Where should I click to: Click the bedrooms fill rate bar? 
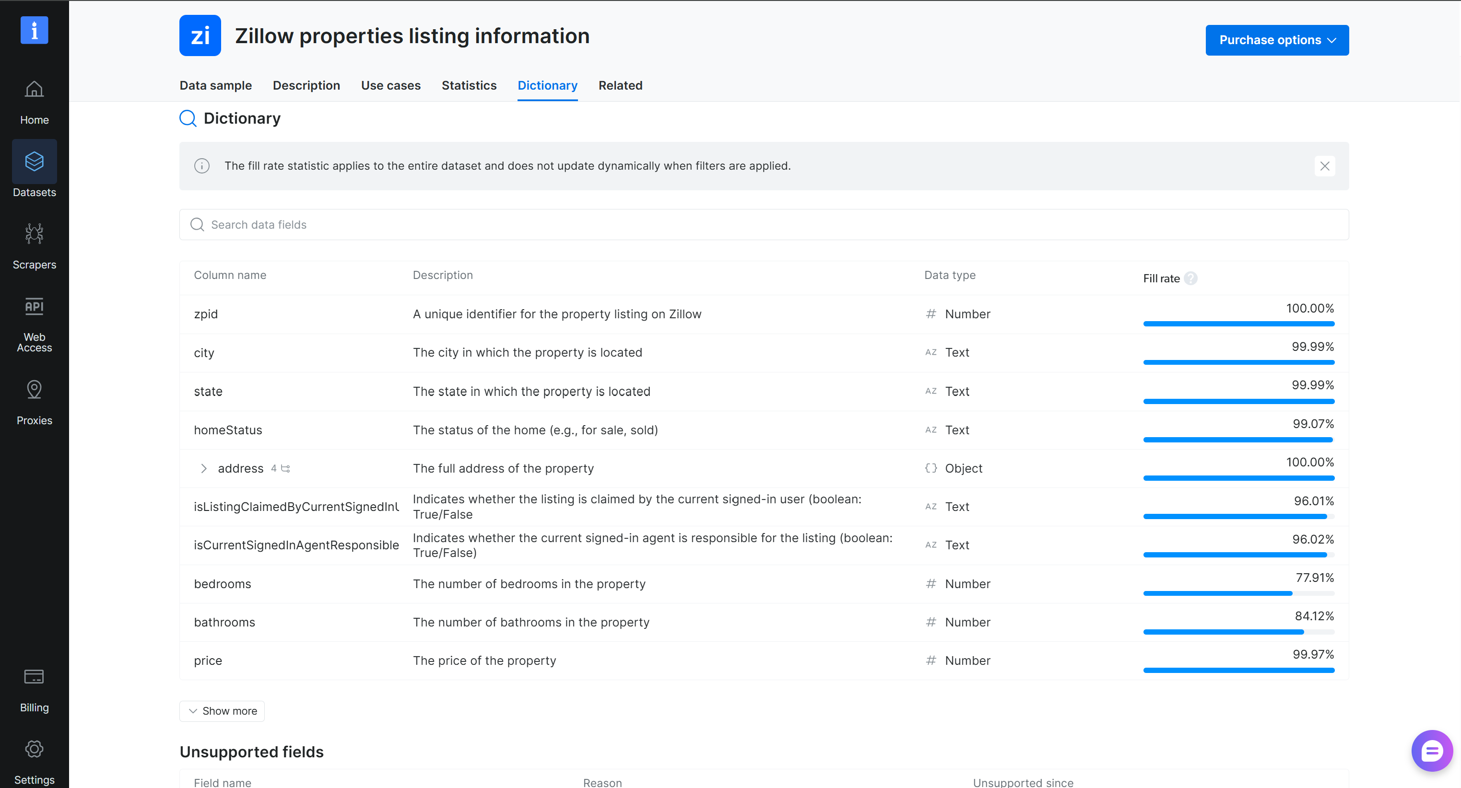(x=1238, y=593)
